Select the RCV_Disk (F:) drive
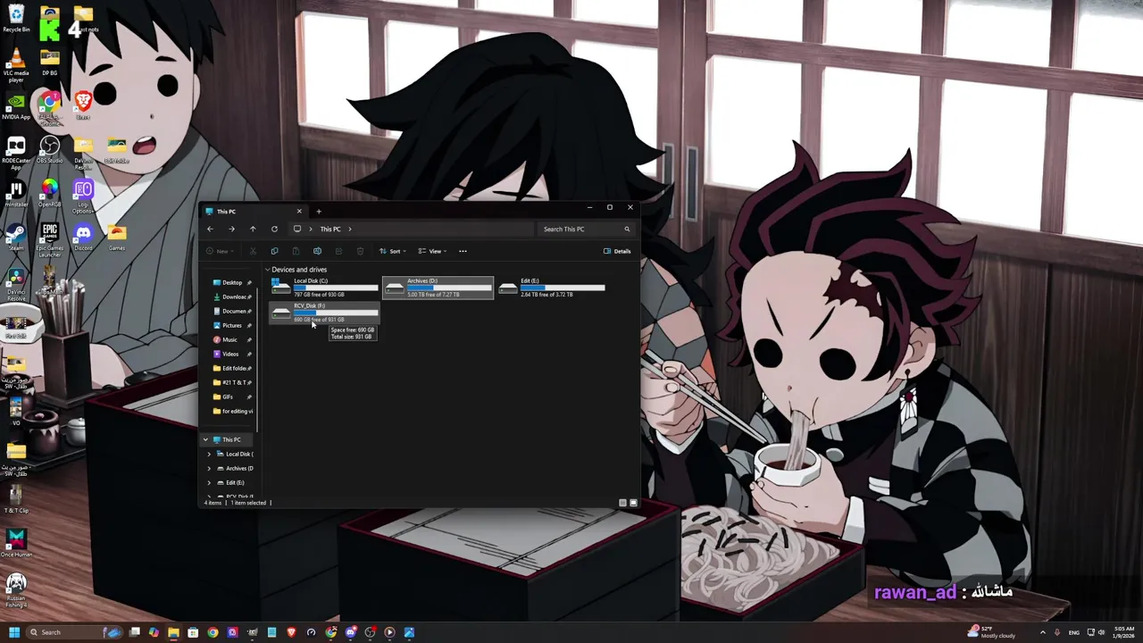The image size is (1143, 643). (x=325, y=312)
